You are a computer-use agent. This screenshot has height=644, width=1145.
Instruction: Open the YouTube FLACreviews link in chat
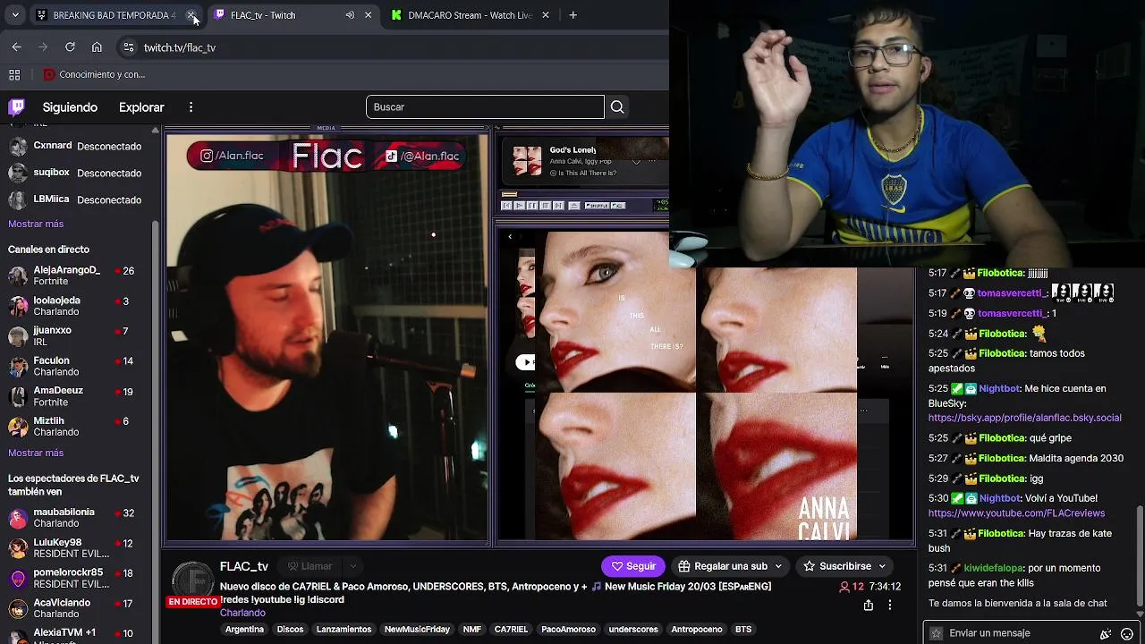[x=1016, y=513]
